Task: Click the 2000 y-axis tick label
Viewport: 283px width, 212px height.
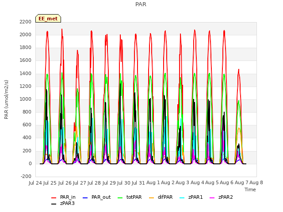Action: [26, 34]
